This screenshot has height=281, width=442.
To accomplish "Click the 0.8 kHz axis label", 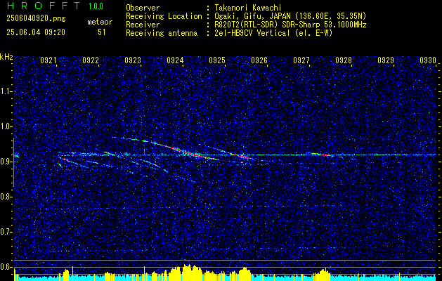I will click(x=6, y=197).
